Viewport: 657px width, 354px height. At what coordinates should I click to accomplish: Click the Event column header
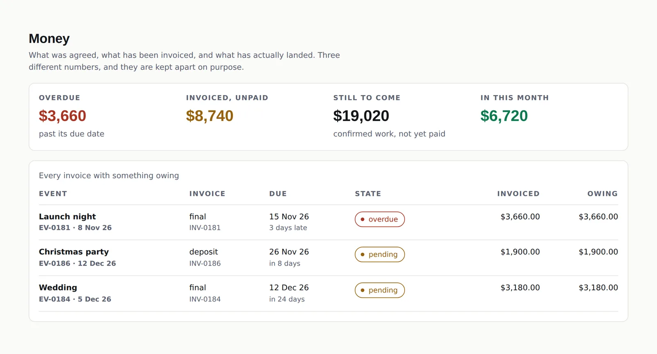[x=53, y=194]
